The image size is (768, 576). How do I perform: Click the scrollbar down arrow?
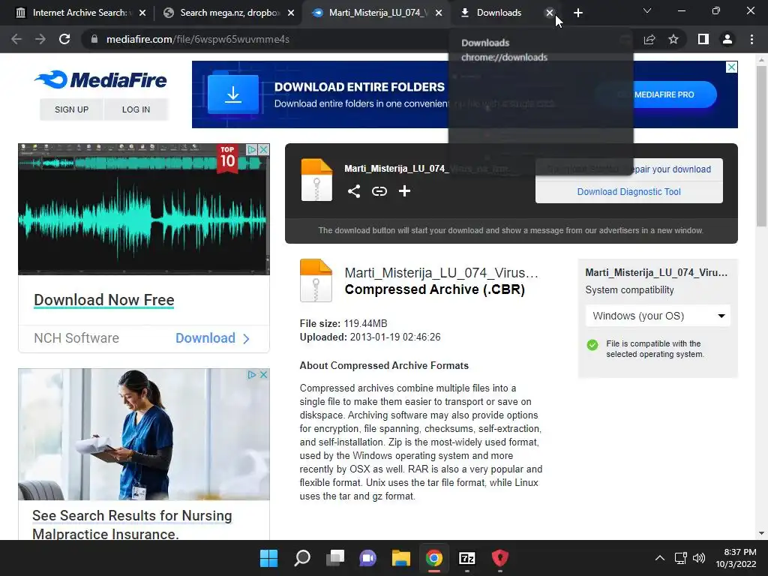tap(761, 533)
